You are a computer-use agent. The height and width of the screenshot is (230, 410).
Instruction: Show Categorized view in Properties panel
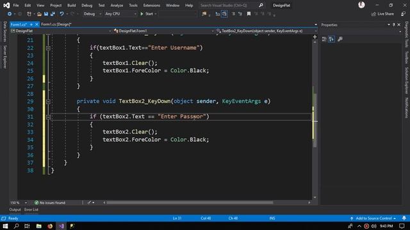(x=324, y=39)
